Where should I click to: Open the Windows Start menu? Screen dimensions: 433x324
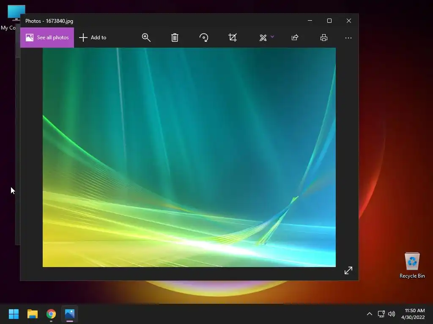(x=14, y=314)
